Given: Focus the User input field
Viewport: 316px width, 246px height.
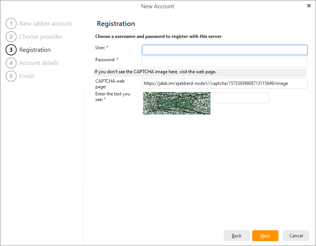Looking at the screenshot, I should click(x=224, y=50).
